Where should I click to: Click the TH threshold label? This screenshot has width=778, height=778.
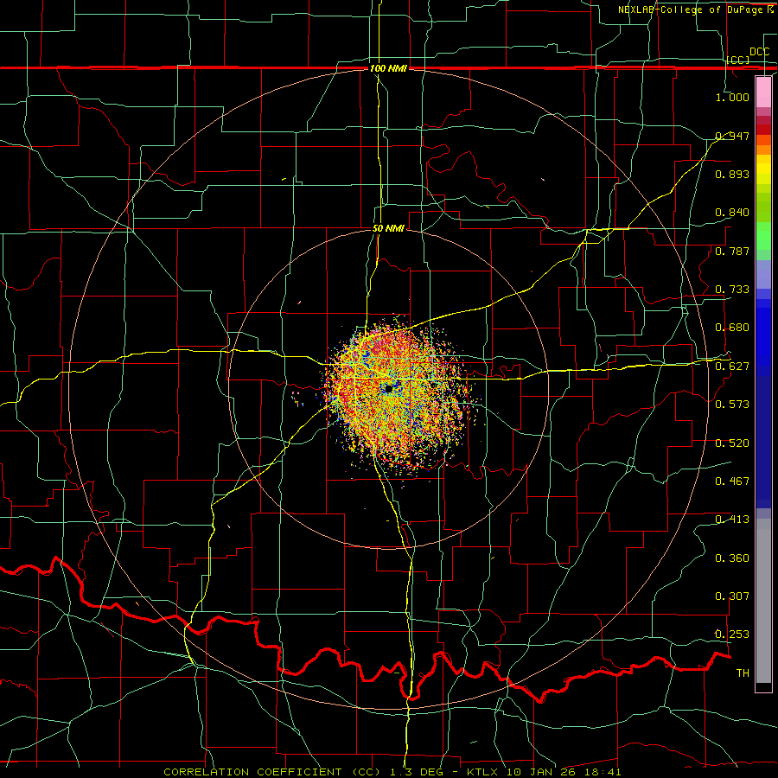[743, 673]
